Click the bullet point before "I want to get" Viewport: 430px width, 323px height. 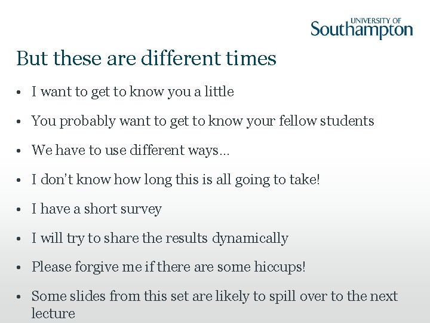tap(20, 92)
